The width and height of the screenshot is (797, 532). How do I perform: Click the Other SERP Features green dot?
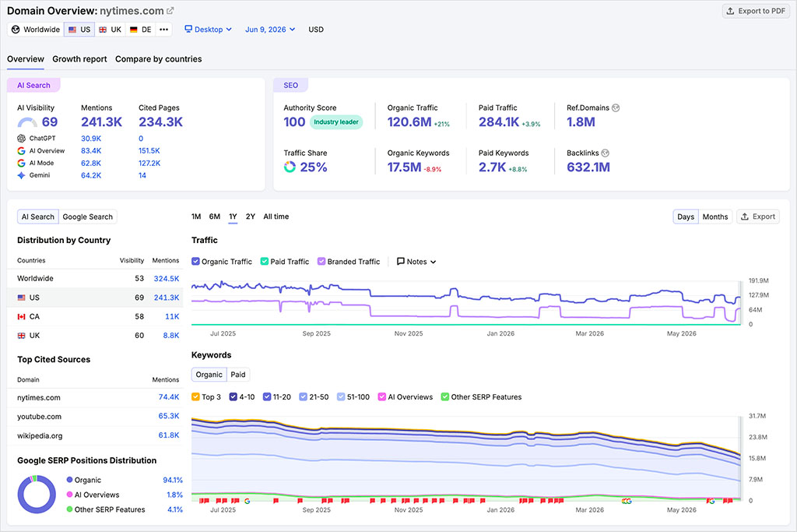tap(69, 509)
